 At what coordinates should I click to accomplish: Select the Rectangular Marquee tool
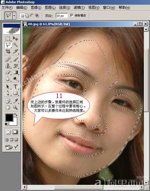8,38
